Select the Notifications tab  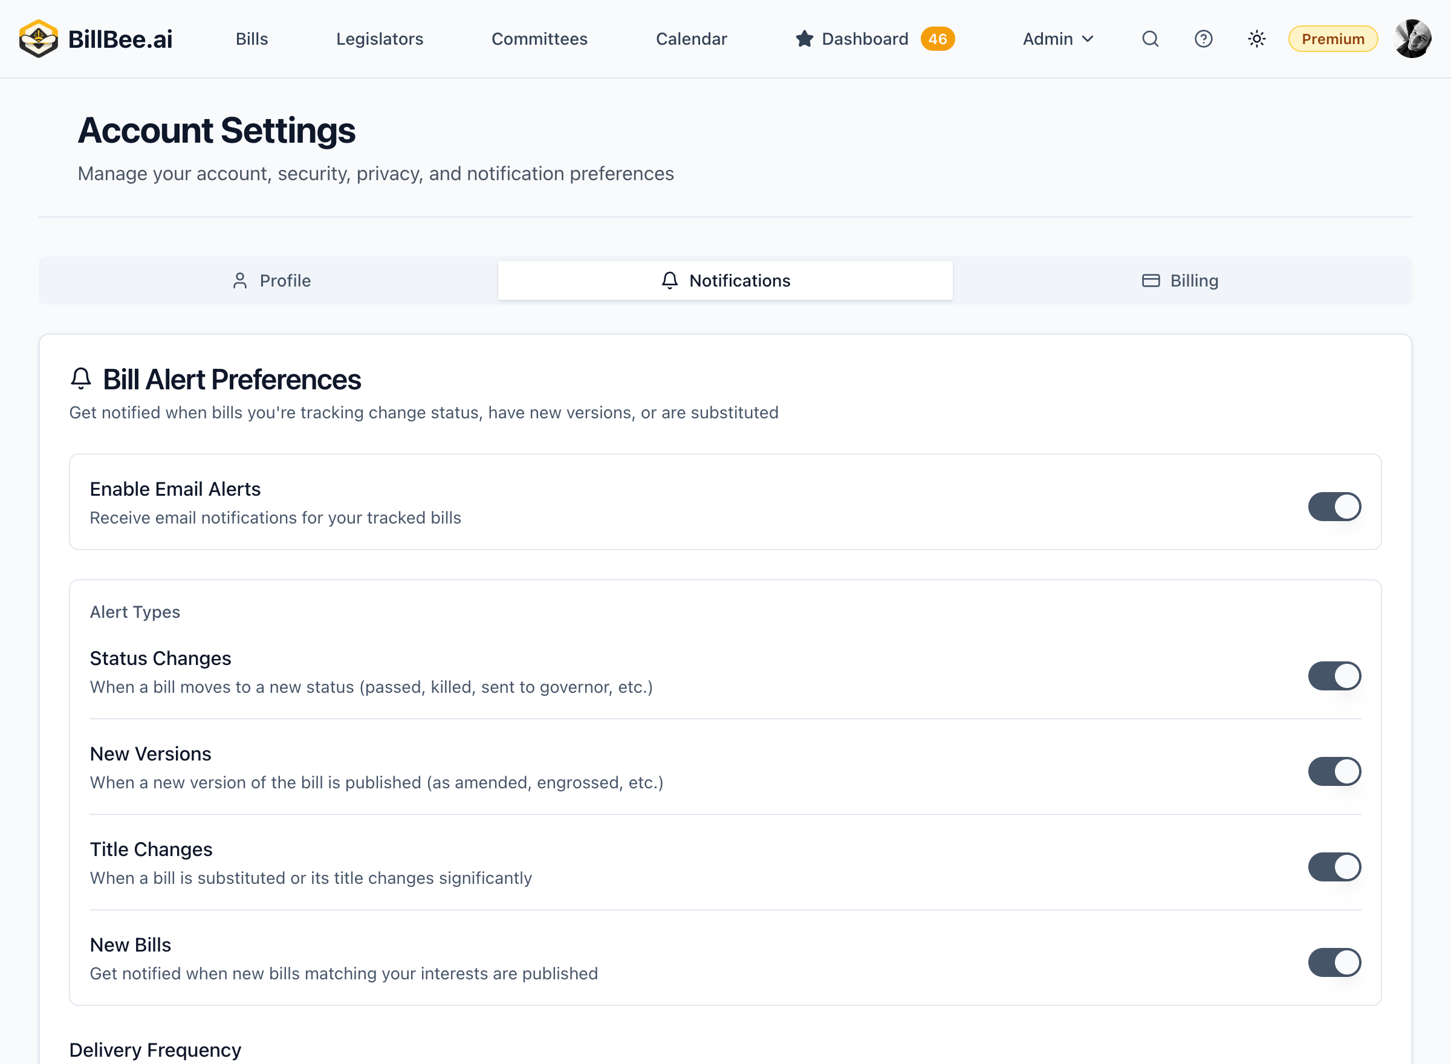(725, 280)
